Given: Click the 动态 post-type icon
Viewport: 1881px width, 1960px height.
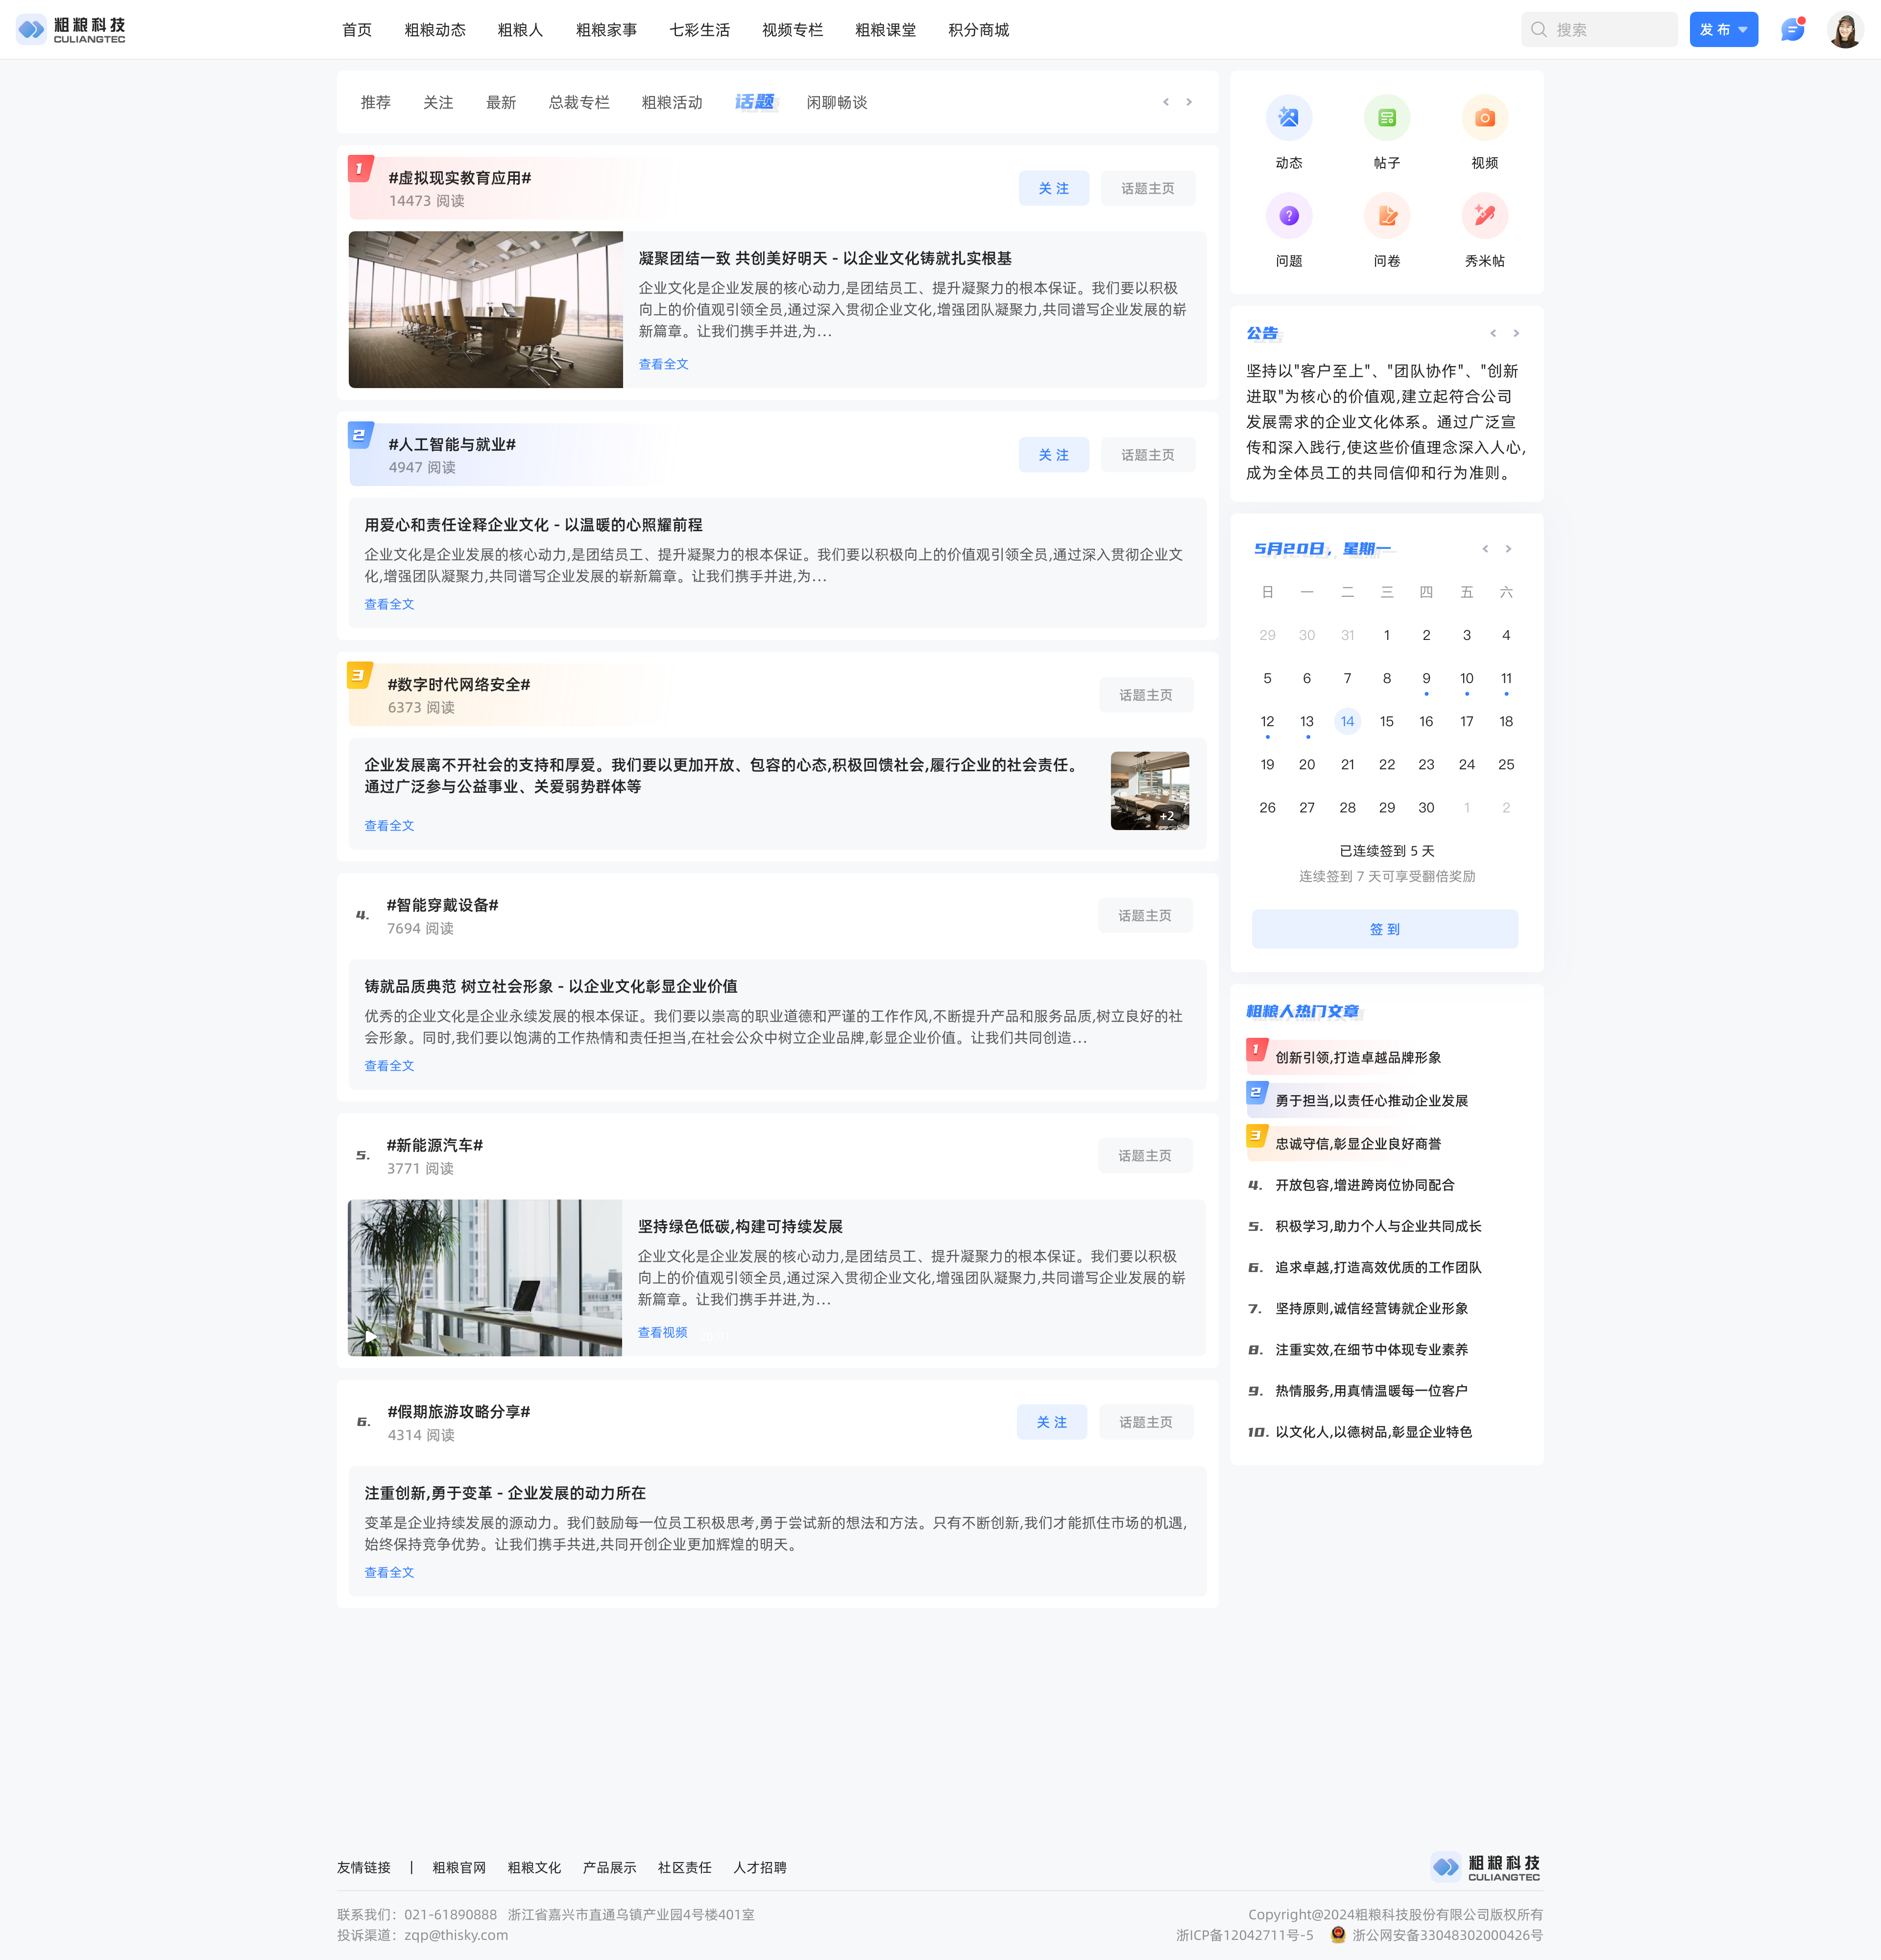Looking at the screenshot, I should coord(1288,118).
